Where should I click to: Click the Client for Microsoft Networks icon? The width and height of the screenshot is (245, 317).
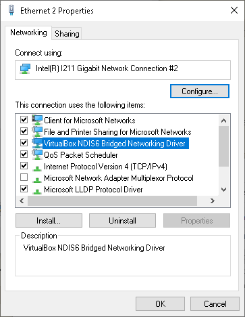(x=37, y=120)
